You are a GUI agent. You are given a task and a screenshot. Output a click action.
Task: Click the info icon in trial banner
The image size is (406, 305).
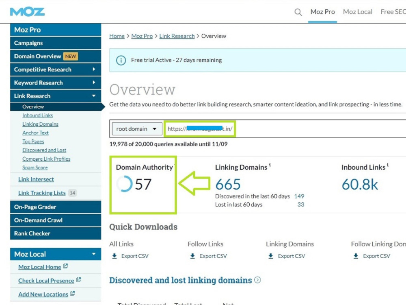121,60
